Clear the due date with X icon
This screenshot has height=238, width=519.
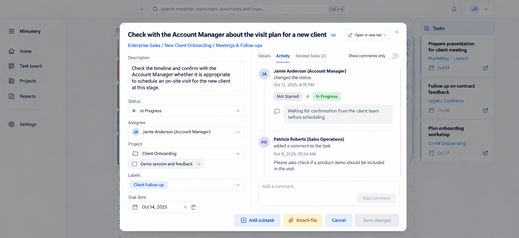tap(185, 207)
